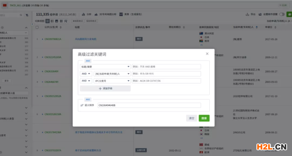Viewport: 292px width, 156px height.
Task: Click the 复制检索式 copy query button
Action: tap(77, 21)
